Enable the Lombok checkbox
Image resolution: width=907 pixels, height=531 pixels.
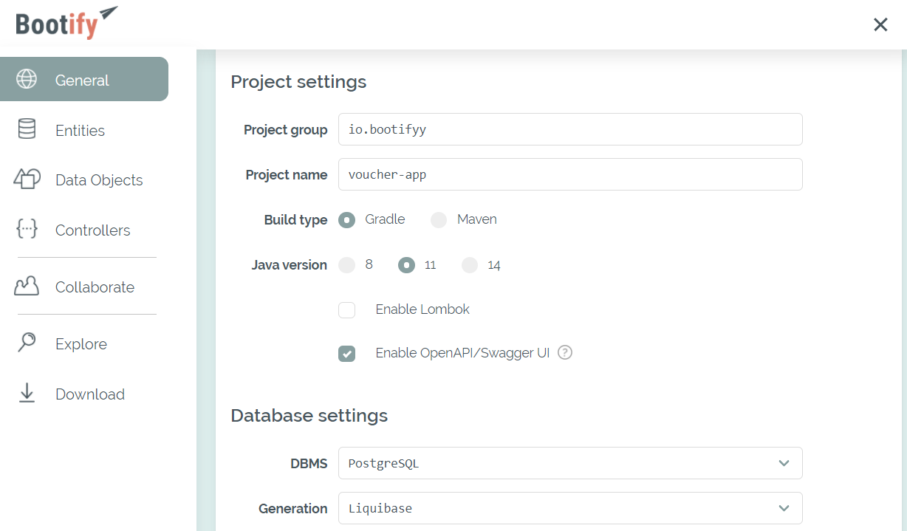point(347,309)
